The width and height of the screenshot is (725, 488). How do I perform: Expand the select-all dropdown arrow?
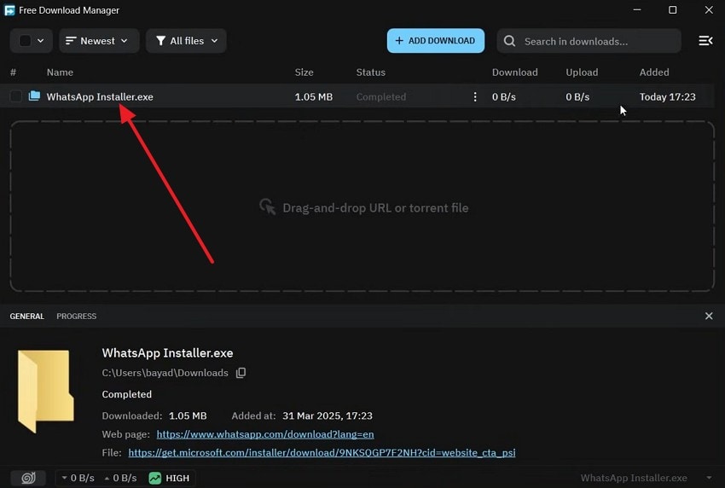tap(41, 41)
